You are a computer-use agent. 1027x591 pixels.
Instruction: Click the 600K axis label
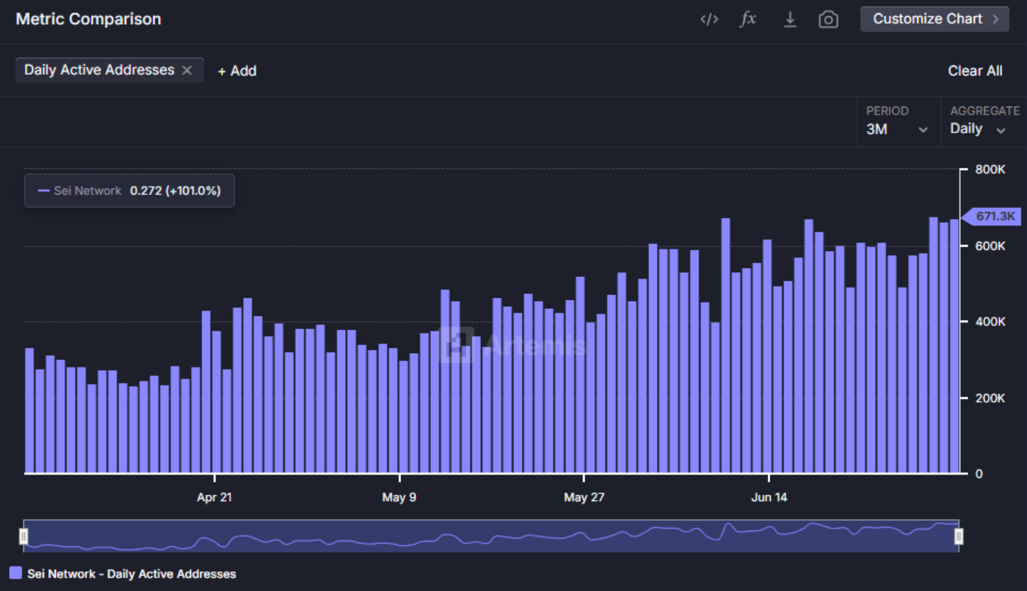[990, 246]
